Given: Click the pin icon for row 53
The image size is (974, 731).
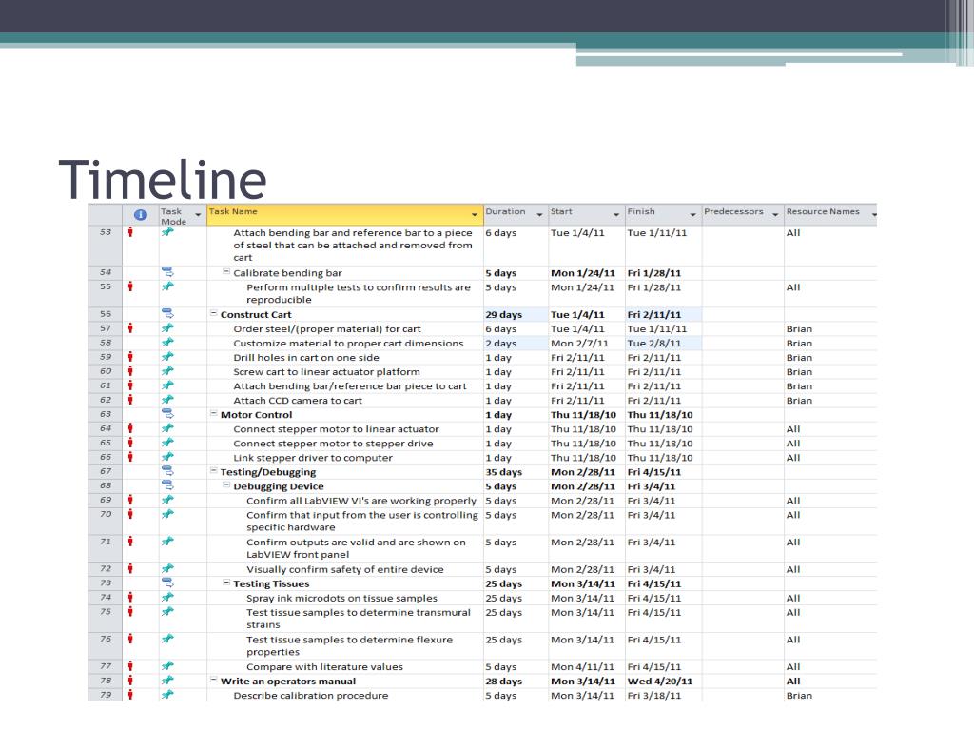Looking at the screenshot, I should [x=167, y=232].
